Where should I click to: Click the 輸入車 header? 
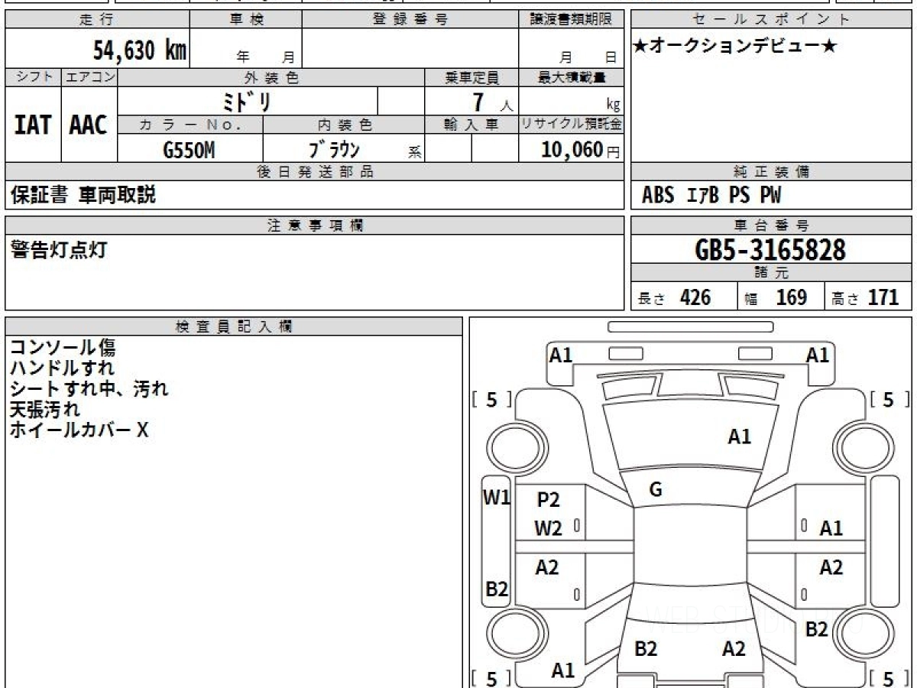pyautogui.click(x=471, y=125)
